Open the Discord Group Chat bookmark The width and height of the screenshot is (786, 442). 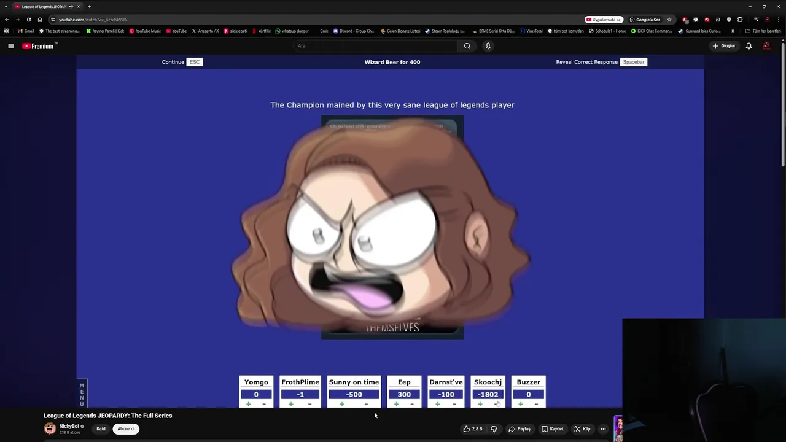click(x=354, y=31)
